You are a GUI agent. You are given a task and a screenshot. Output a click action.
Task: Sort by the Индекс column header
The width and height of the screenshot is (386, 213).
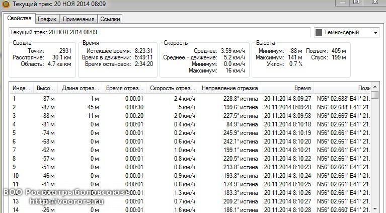[21, 88]
